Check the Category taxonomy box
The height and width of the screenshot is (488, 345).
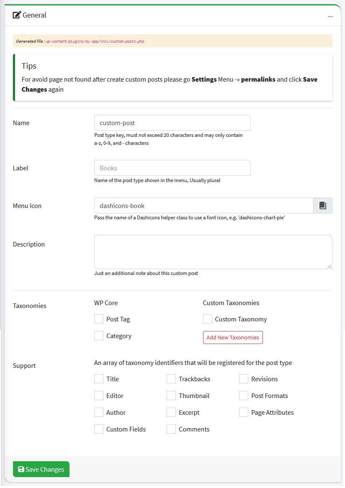(99, 336)
